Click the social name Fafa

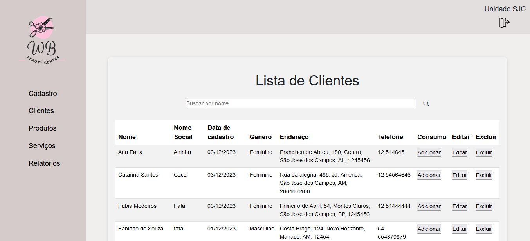(x=179, y=206)
